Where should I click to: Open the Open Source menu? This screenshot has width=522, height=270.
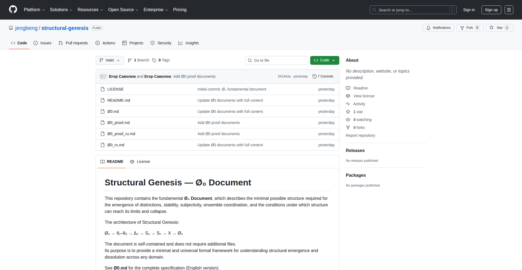click(123, 10)
